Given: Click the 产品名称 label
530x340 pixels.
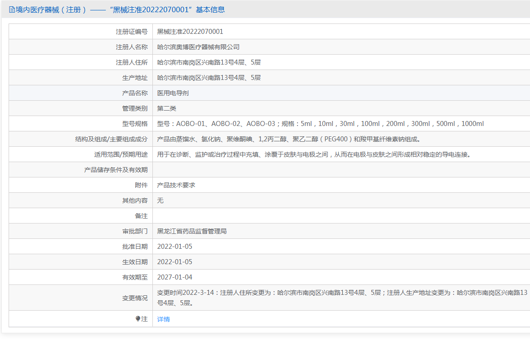Looking at the screenshot, I should click(x=135, y=93).
